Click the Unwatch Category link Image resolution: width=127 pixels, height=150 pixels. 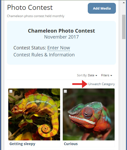[x=101, y=84]
